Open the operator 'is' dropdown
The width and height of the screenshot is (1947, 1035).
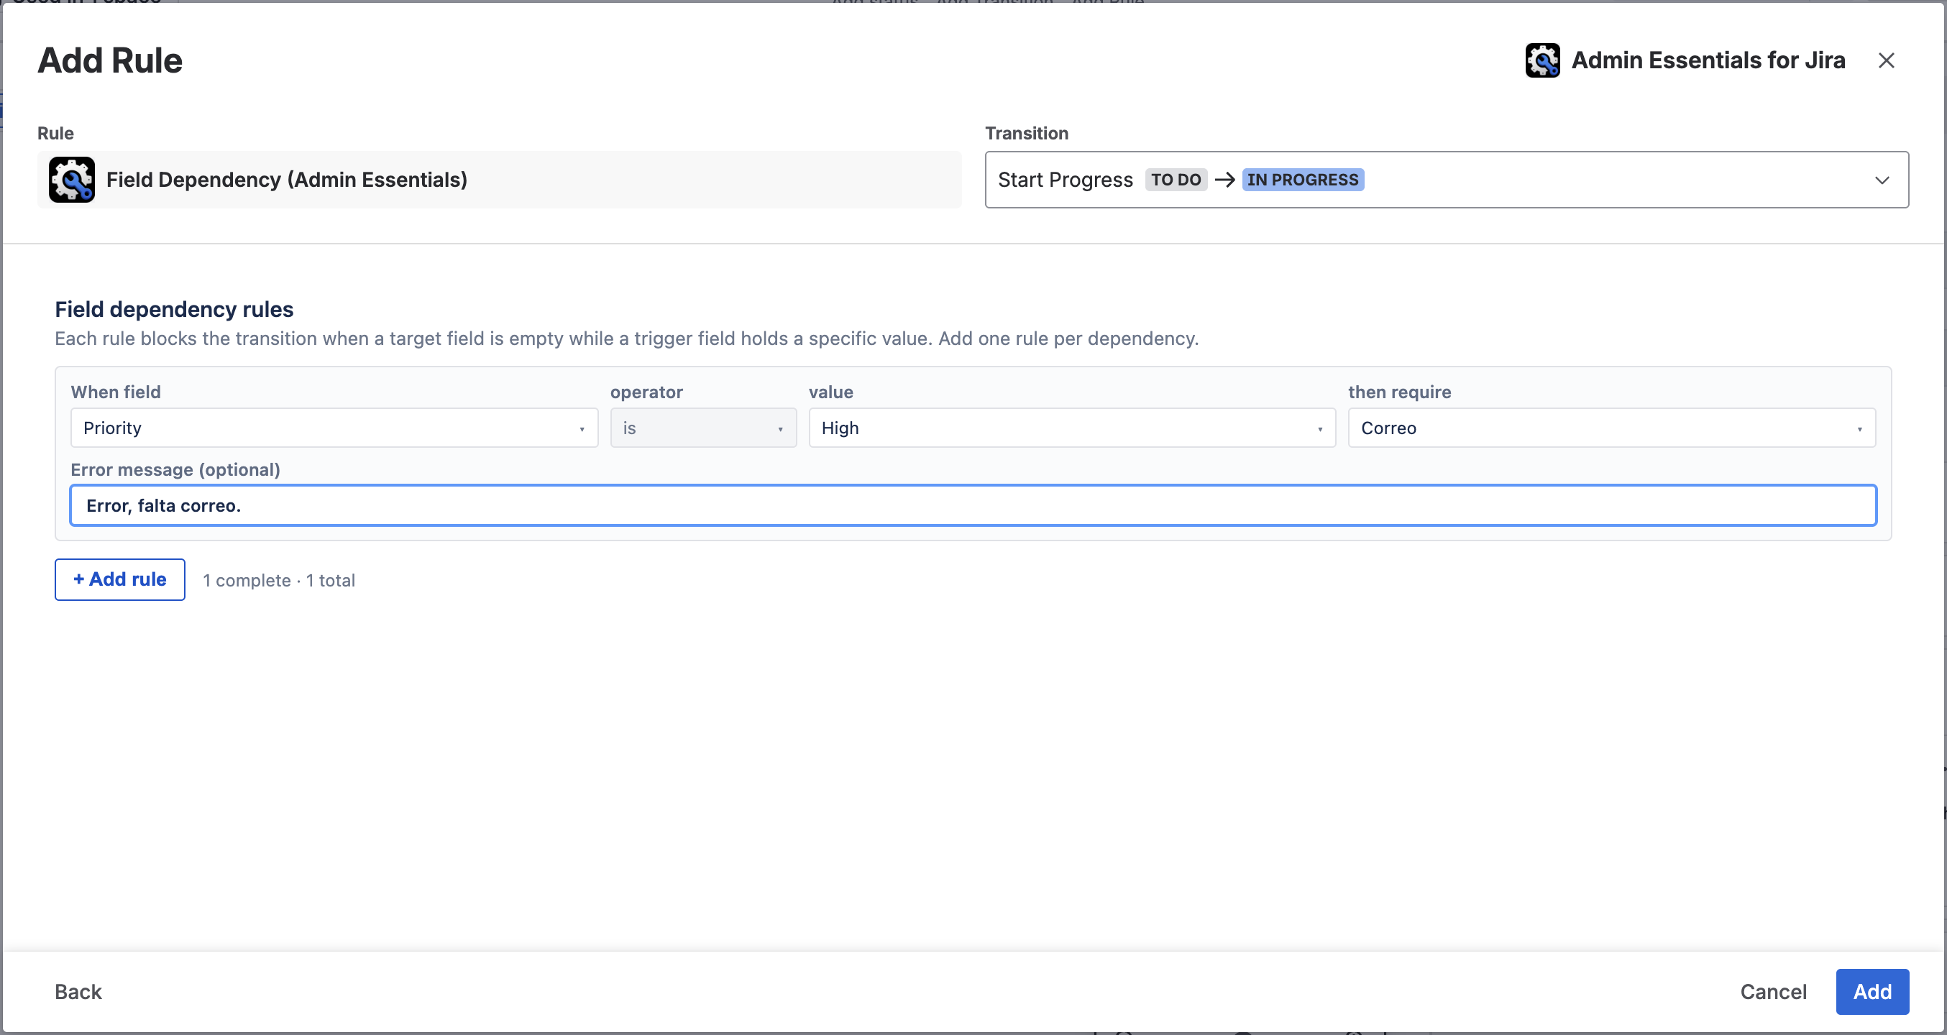coord(703,428)
